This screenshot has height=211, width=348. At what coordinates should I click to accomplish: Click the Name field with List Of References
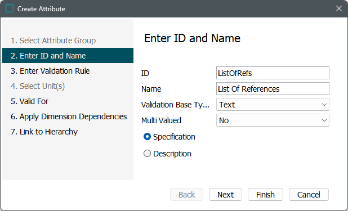[x=273, y=89]
